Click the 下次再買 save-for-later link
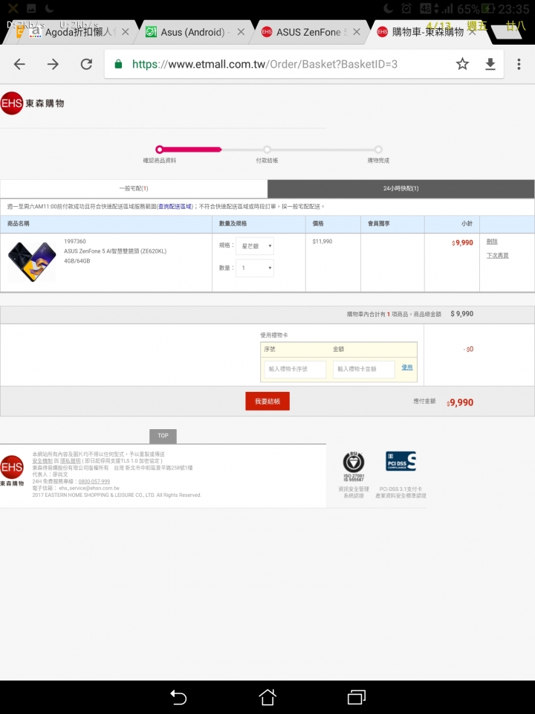The height and width of the screenshot is (714, 535). click(497, 255)
